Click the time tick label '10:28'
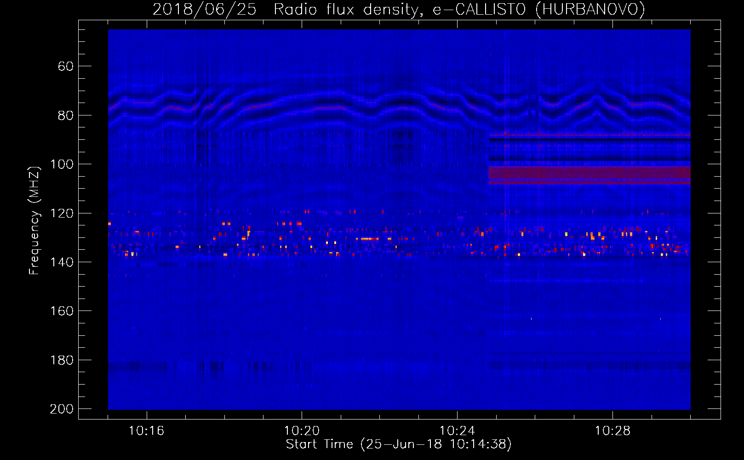 [612, 431]
